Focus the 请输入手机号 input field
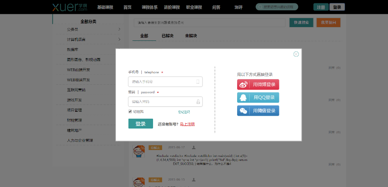Image resolution: width=388 pixels, height=187 pixels. (x=165, y=82)
